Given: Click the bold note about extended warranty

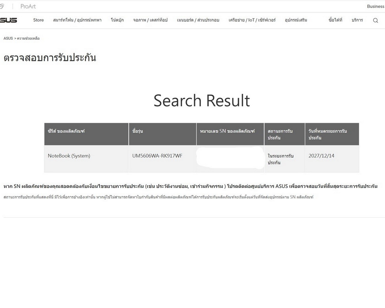Looking at the screenshot, I should pos(190,186).
